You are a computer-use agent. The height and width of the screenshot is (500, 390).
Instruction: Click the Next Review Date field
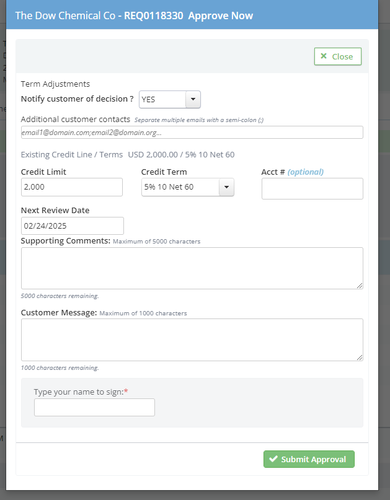click(73, 226)
